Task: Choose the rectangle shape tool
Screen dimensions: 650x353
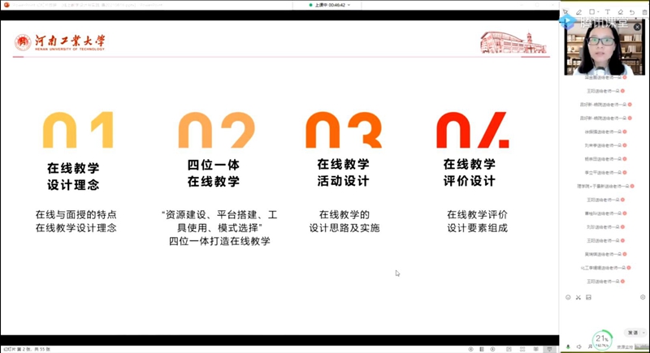Action: (x=591, y=12)
